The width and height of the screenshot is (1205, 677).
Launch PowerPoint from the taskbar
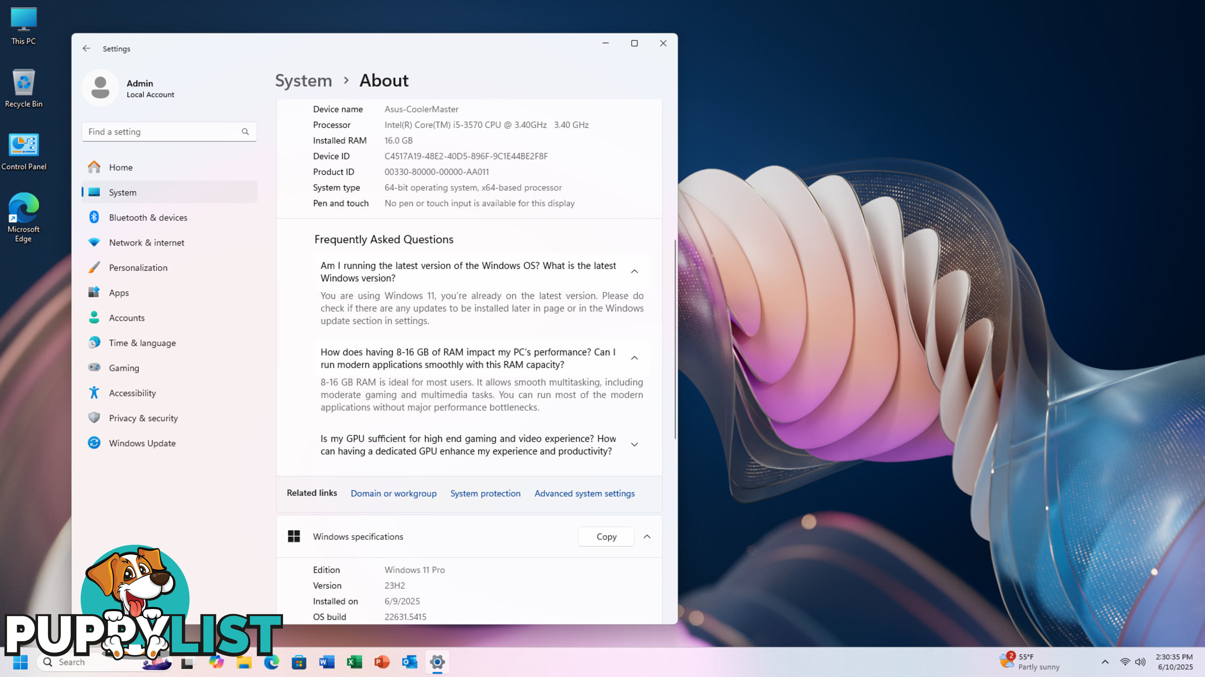[x=382, y=662]
